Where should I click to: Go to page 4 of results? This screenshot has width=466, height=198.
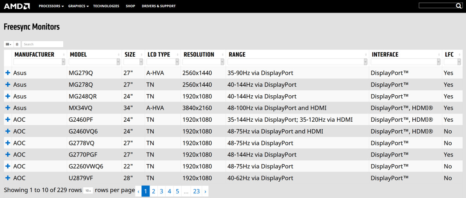(169, 191)
